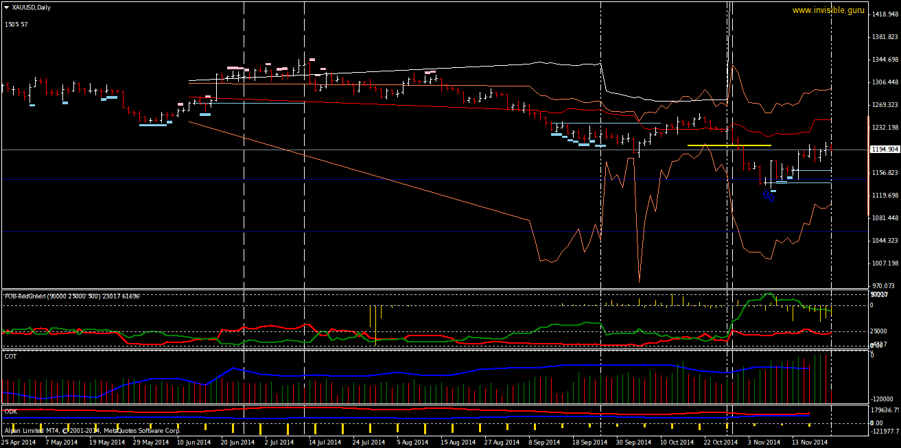Viewport: 901px width, 448px height.
Task: Click the 1232.198 price axis label
Action: 885,128
